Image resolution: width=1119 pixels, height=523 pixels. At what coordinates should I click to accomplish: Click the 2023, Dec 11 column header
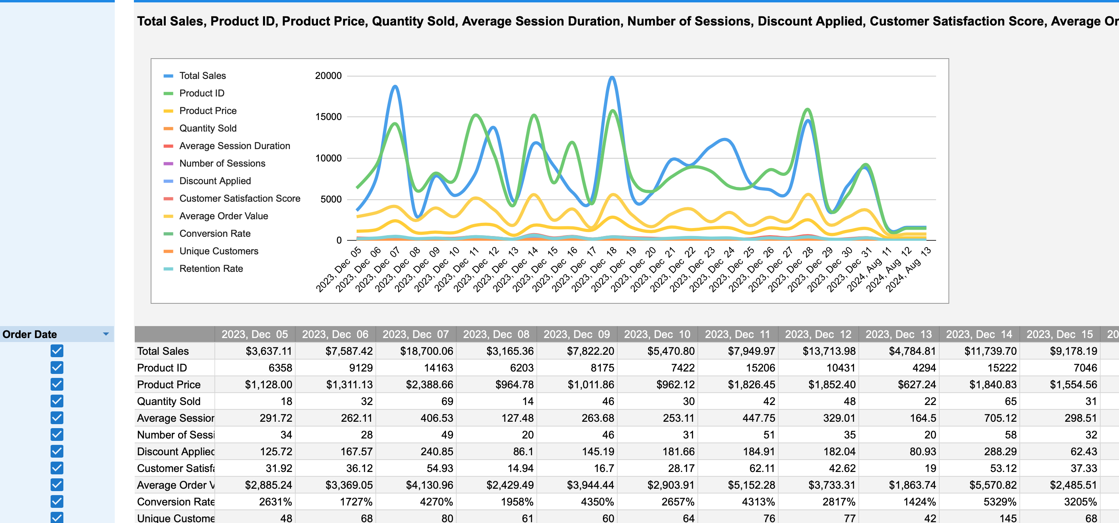tap(738, 334)
